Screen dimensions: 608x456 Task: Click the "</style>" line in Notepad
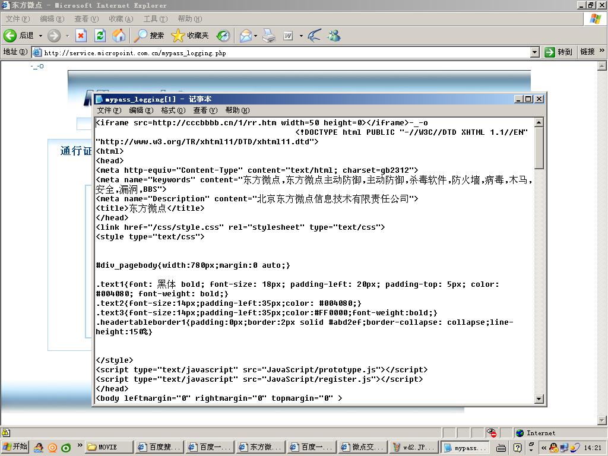pos(115,360)
